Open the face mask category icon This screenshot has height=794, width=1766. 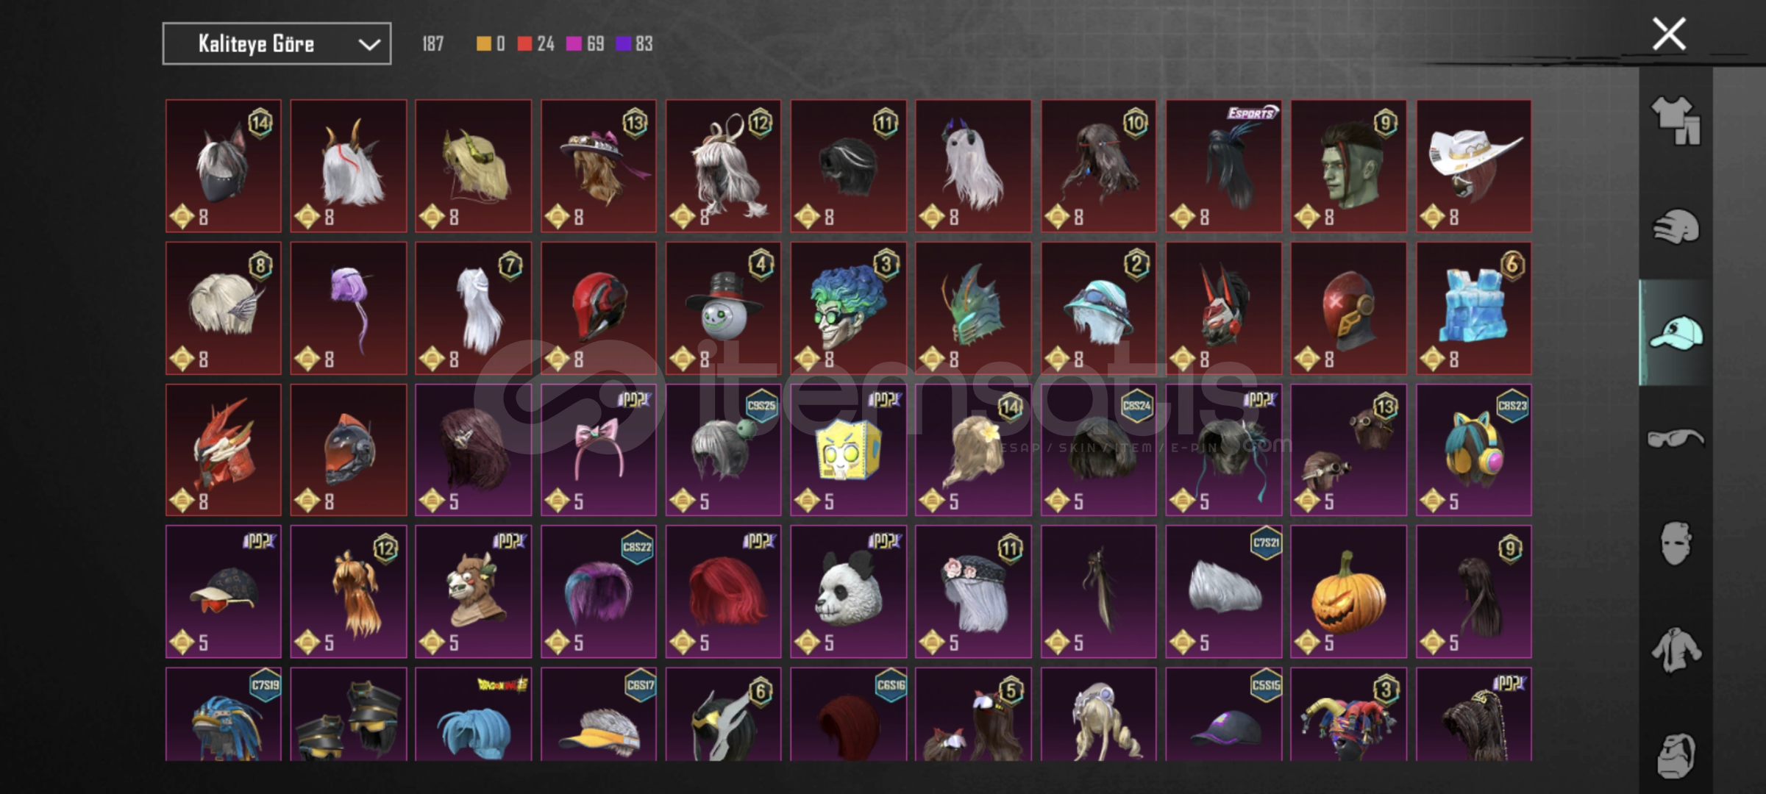(x=1676, y=544)
